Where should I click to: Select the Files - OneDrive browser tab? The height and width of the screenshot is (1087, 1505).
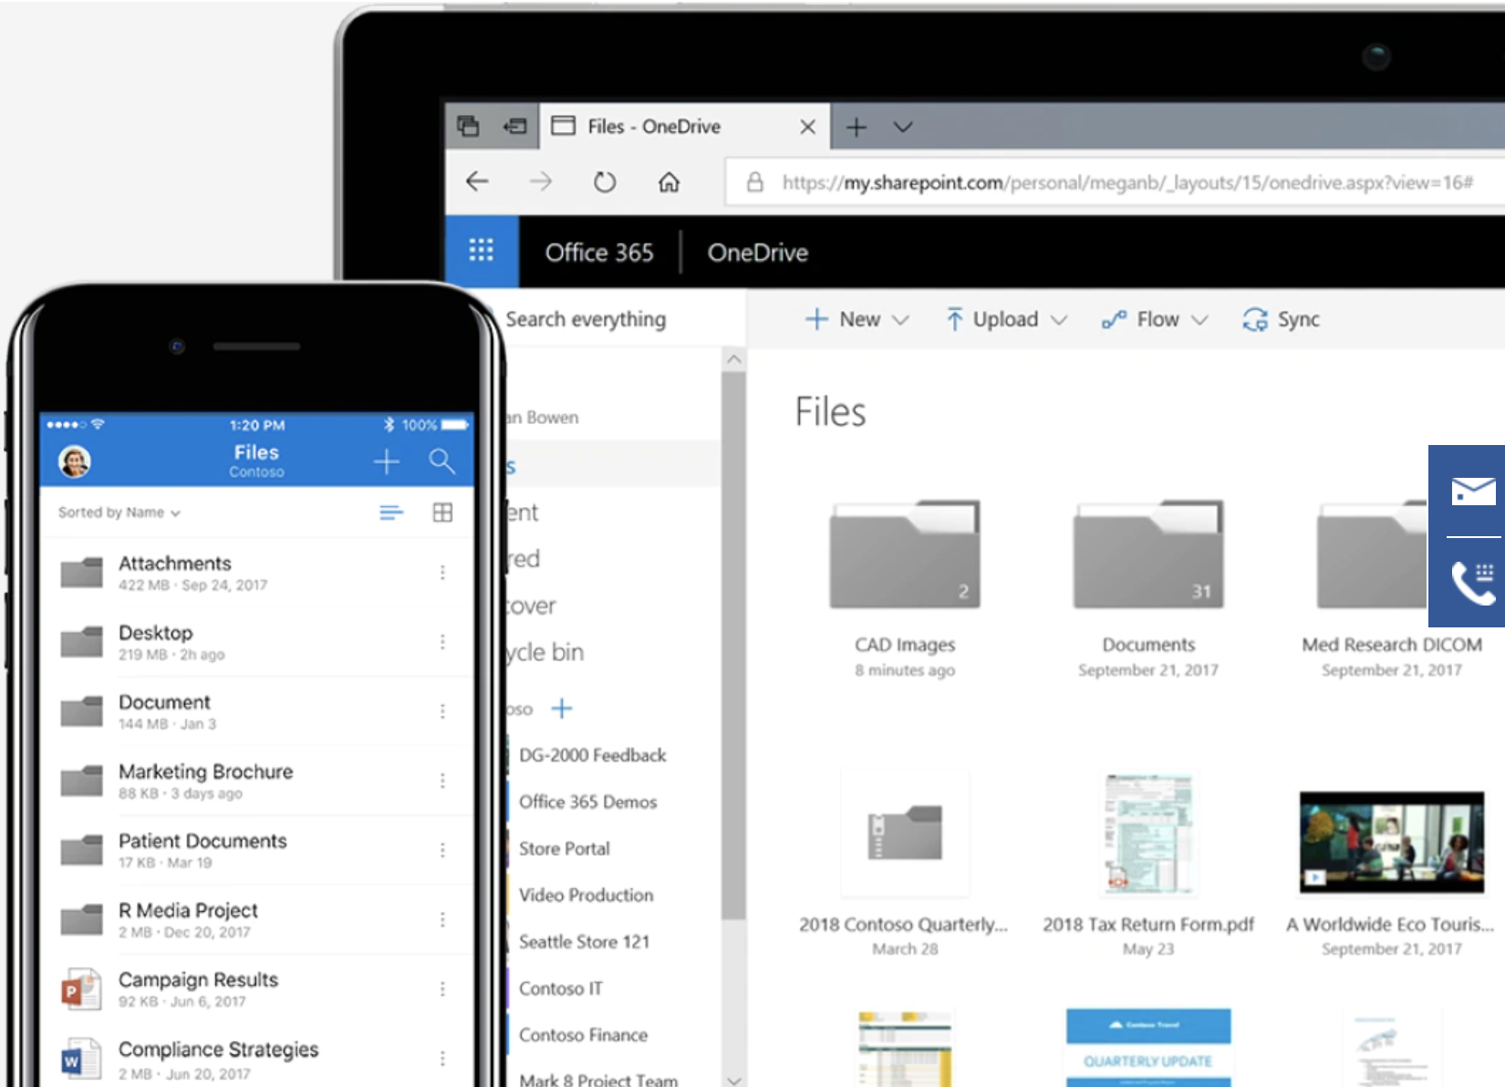coord(684,127)
